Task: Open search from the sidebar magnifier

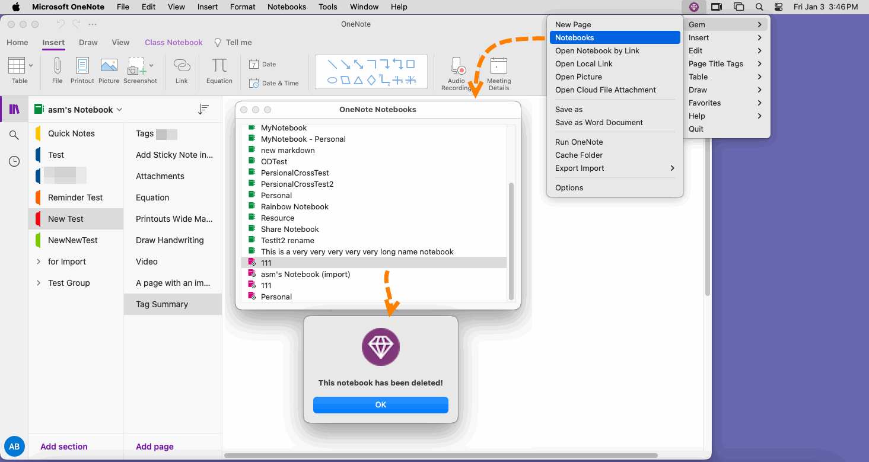Action: tap(14, 135)
